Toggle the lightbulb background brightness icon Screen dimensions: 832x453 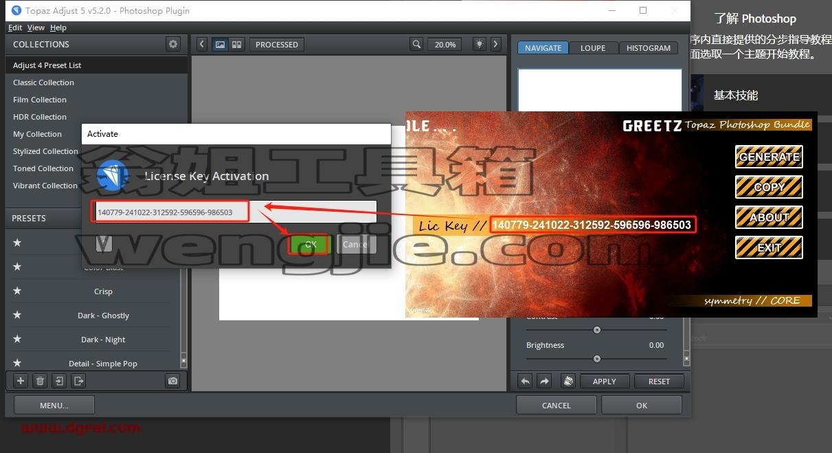pyautogui.click(x=480, y=44)
